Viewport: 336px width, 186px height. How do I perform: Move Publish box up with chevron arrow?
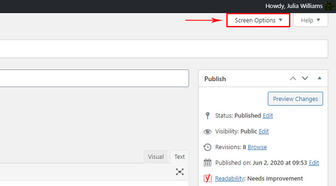point(293,78)
